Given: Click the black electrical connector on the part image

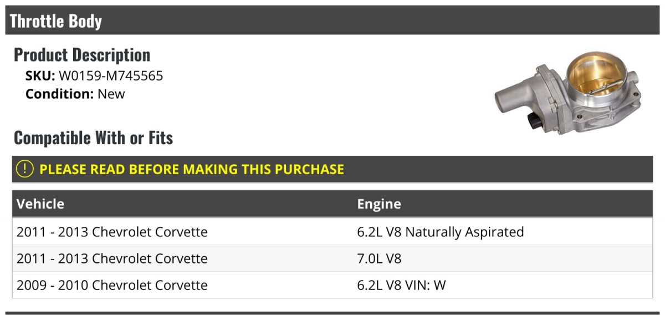Looking at the screenshot, I should point(533,121).
